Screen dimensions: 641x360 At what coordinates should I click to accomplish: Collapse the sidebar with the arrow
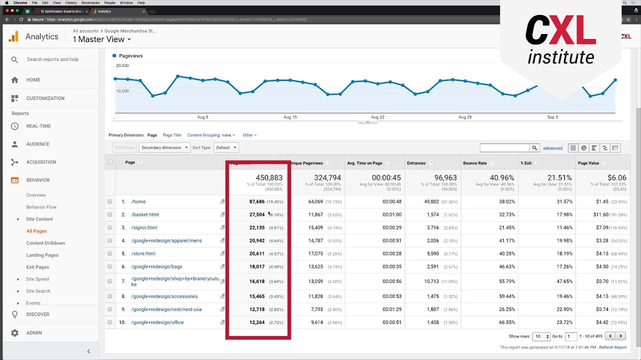coord(89,351)
